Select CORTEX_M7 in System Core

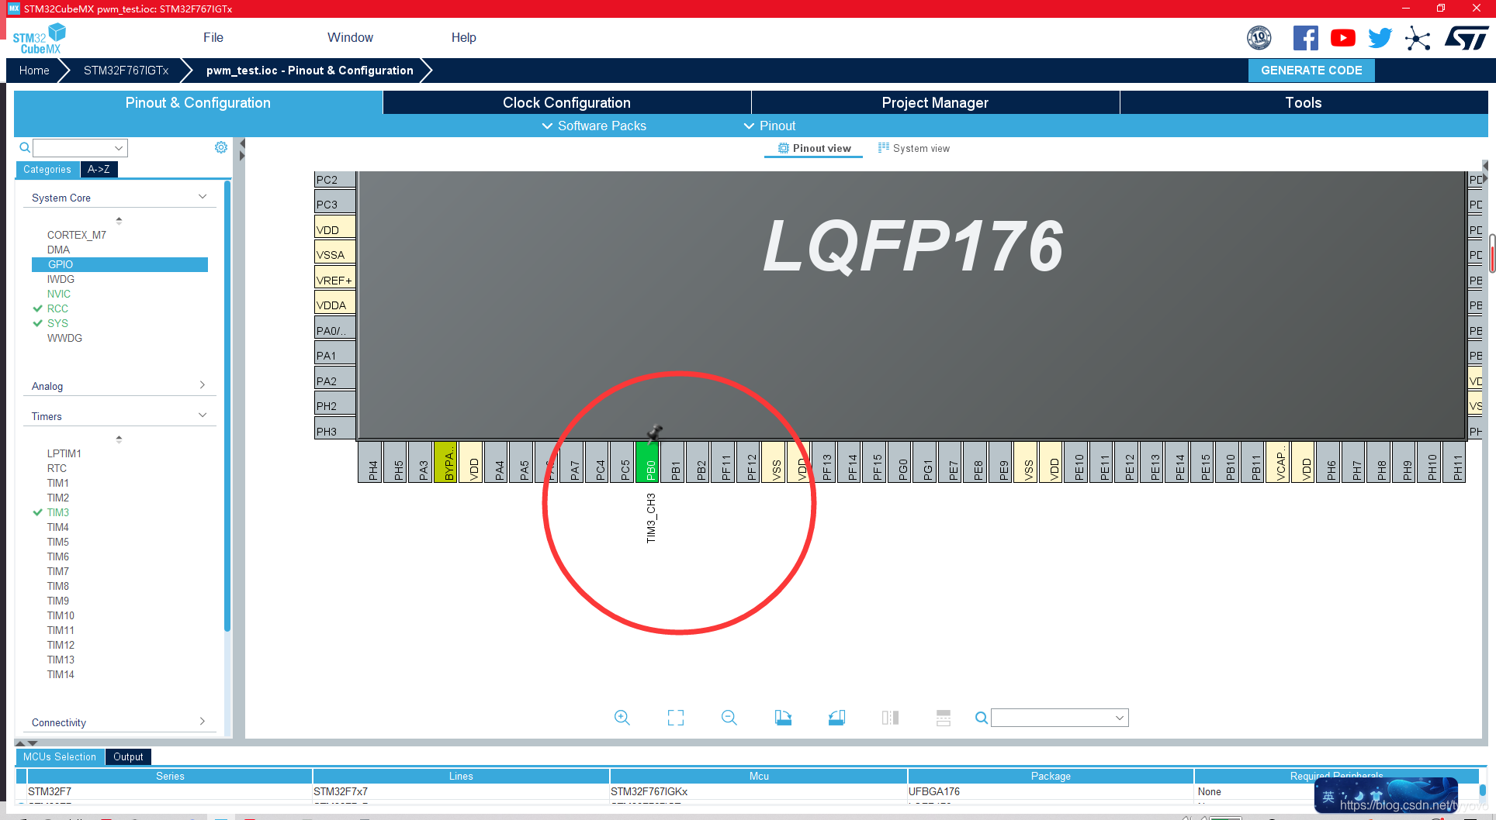tap(77, 235)
